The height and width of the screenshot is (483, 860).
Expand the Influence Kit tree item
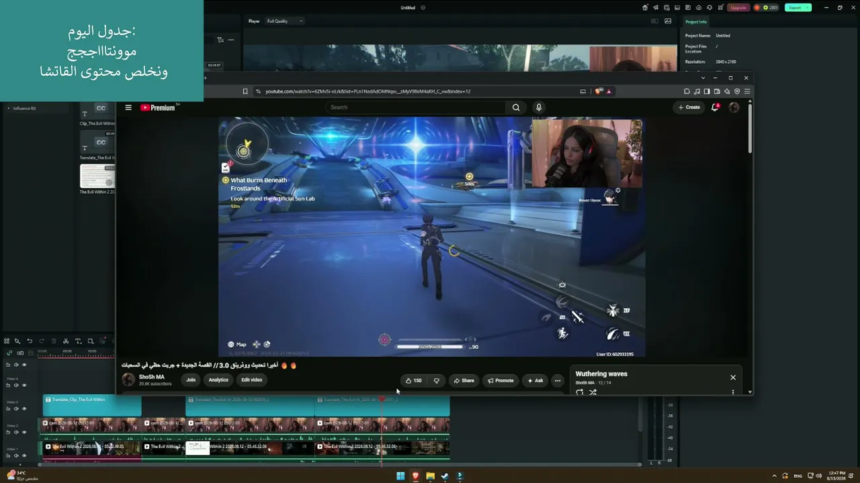[9, 108]
